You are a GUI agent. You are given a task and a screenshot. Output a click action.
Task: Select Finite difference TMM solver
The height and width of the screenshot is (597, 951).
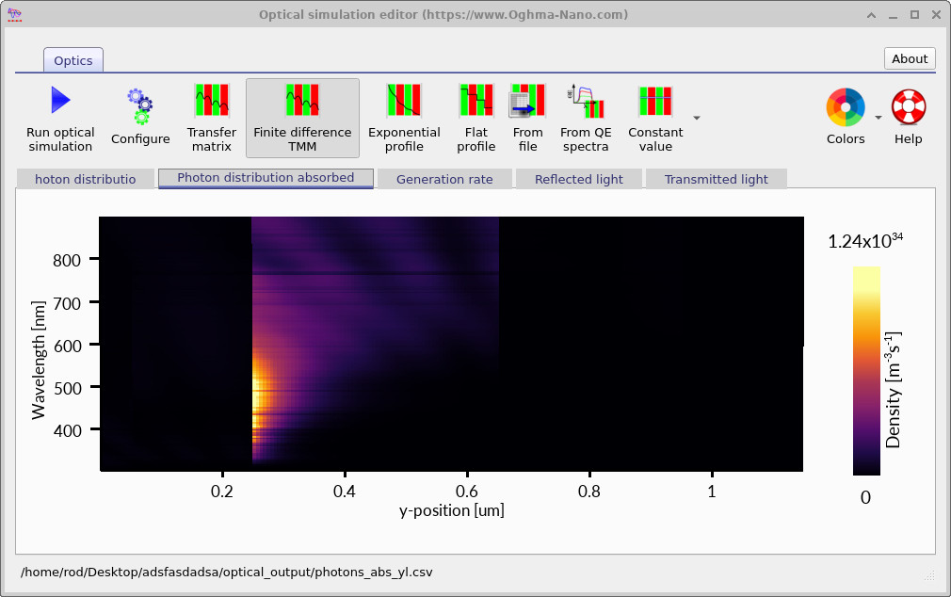click(302, 119)
